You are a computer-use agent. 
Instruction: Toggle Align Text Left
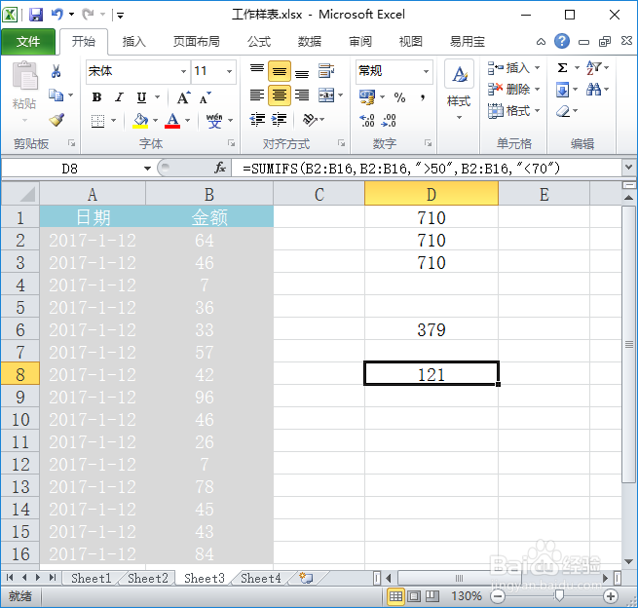257,95
